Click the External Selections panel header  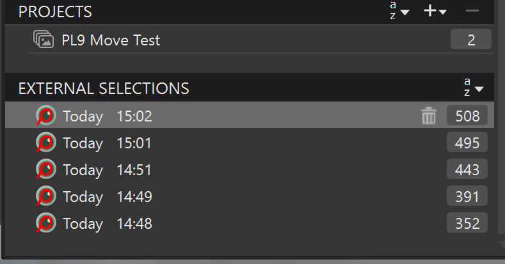click(104, 88)
